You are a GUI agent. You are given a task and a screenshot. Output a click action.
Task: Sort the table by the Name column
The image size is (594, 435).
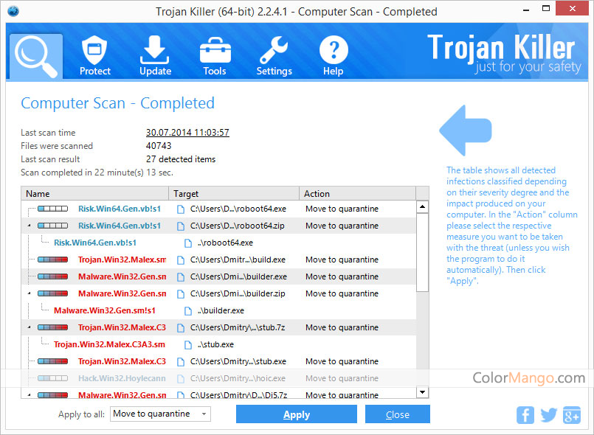94,193
